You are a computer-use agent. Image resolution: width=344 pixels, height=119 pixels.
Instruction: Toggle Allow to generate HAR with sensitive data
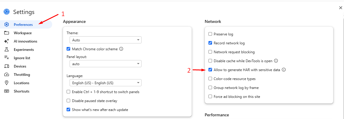[x=210, y=70]
